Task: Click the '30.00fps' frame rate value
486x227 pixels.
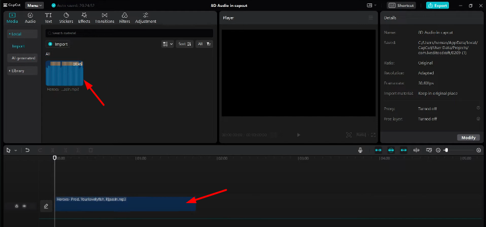Action: [426, 83]
